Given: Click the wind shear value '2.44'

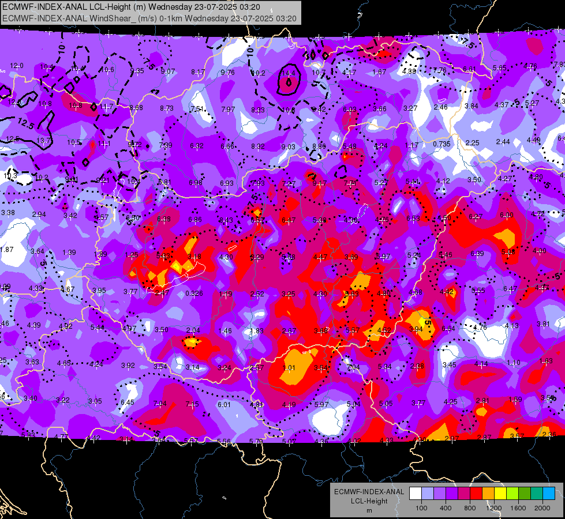Looking at the screenshot, I should tap(503, 141).
